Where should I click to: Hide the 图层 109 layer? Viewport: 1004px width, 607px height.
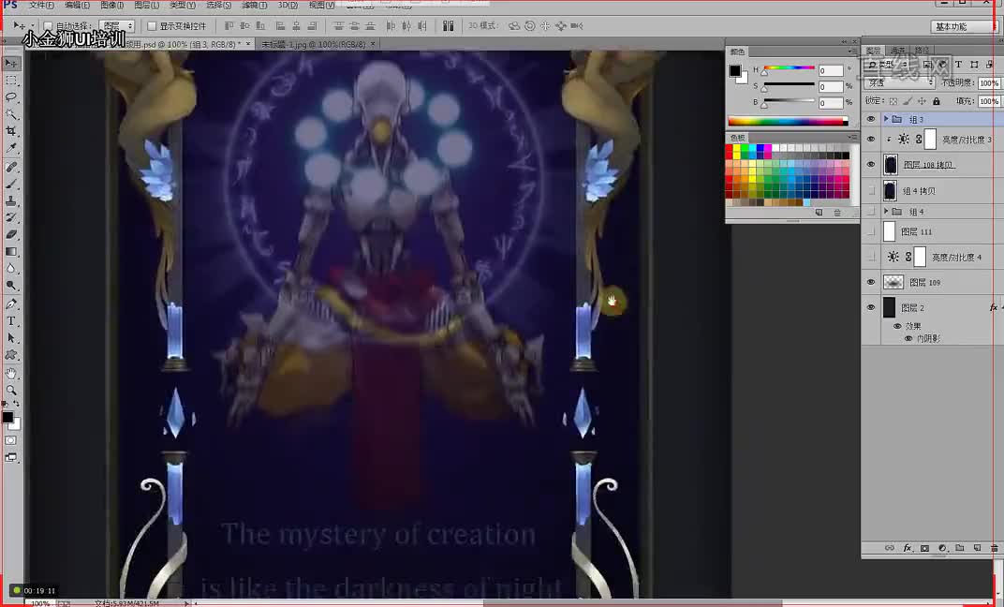[871, 282]
